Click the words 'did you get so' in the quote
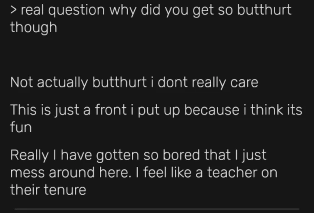The image size is (314, 213). (187, 10)
